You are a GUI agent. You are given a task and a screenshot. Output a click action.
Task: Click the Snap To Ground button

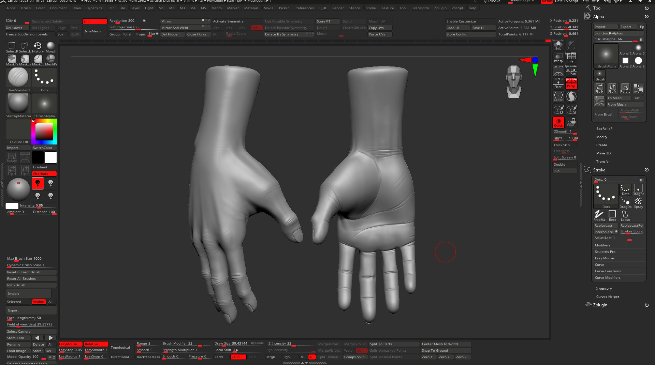click(x=446, y=350)
